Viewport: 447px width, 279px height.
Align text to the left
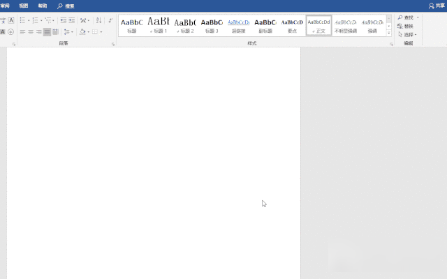(22, 32)
